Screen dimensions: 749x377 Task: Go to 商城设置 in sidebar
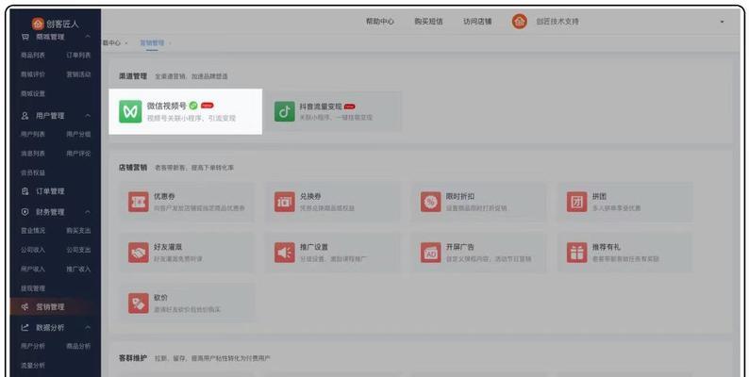tap(32, 93)
